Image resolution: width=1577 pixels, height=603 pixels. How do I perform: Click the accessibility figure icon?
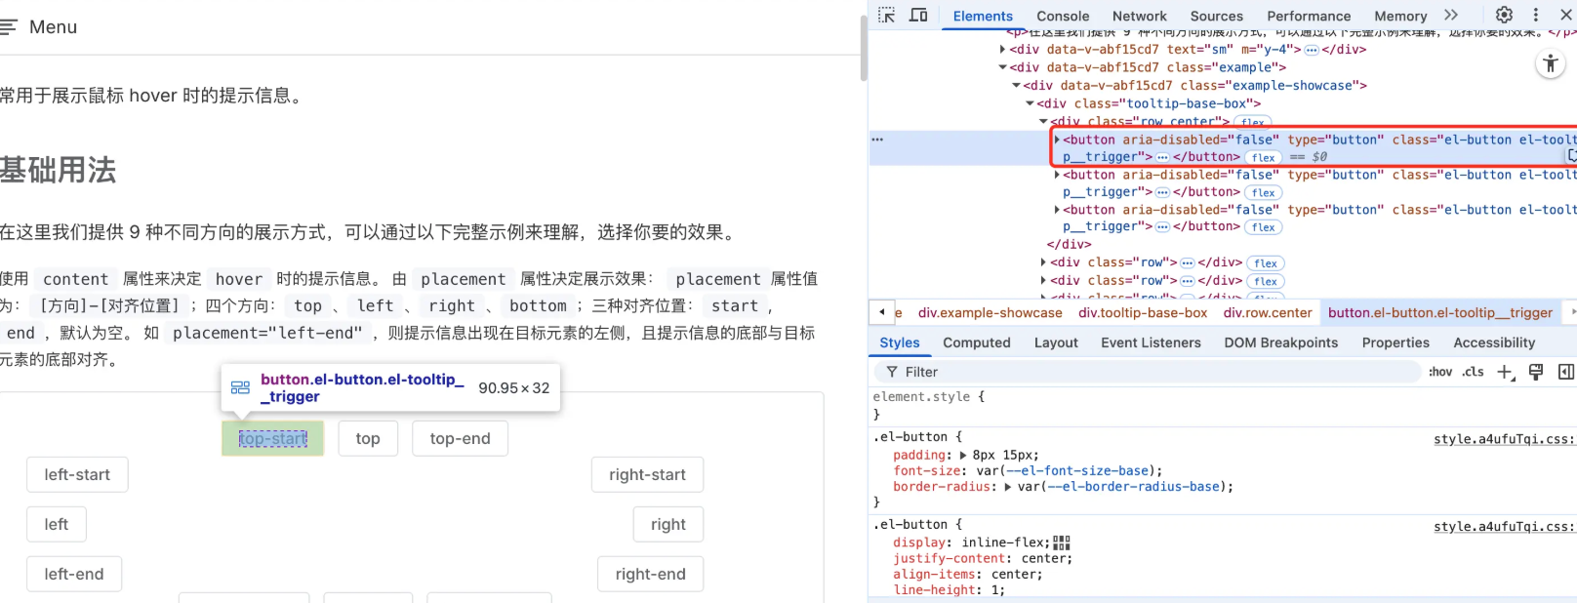(1550, 64)
